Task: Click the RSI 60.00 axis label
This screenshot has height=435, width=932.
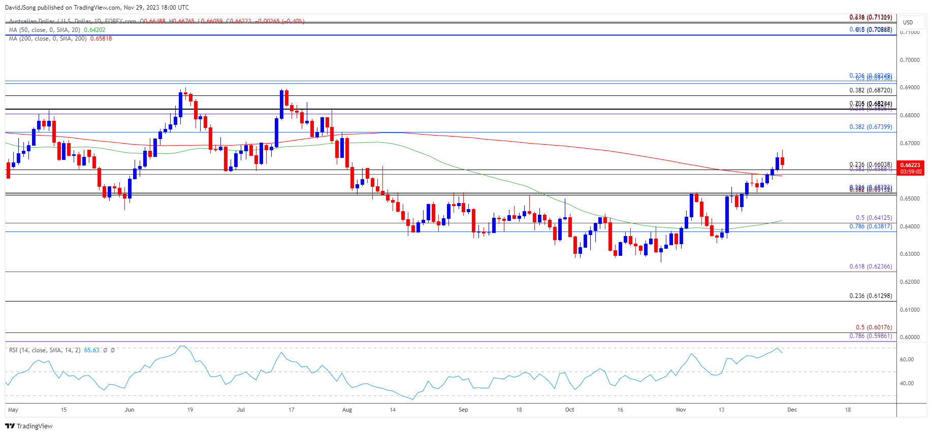Action: click(907, 360)
